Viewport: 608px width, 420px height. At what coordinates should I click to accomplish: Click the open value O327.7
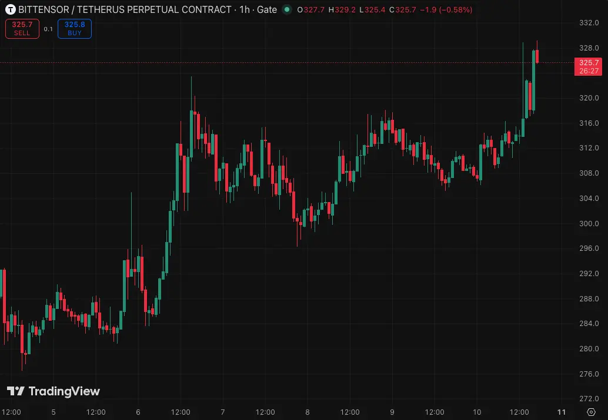[311, 9]
